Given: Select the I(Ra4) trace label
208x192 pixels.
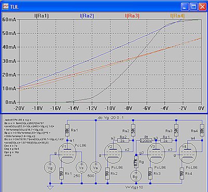Looking at the screenshot, I should tap(177, 16).
